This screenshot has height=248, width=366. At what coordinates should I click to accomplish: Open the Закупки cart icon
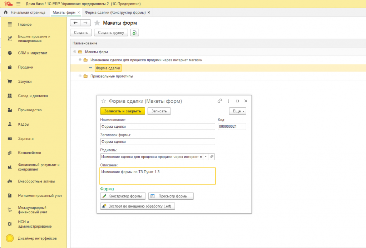click(10, 81)
